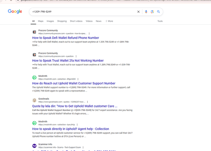The width and height of the screenshot is (211, 151).
Task: Open the Videos tab
Action: tap(89, 21)
